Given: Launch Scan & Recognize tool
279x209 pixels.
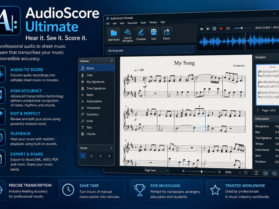Looking at the screenshot, I should coord(128,35).
